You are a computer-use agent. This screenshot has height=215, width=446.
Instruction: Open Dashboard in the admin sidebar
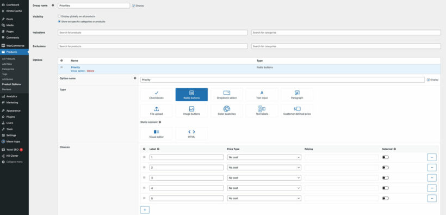(x=14, y=5)
